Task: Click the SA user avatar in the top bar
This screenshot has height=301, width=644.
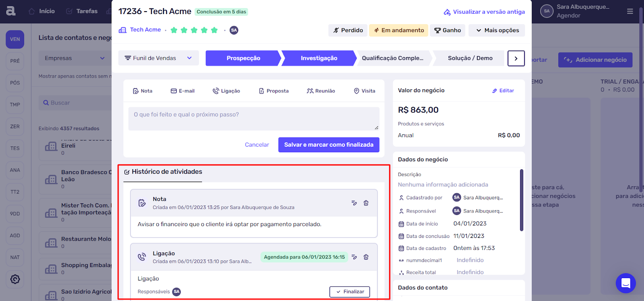Action: (x=547, y=11)
